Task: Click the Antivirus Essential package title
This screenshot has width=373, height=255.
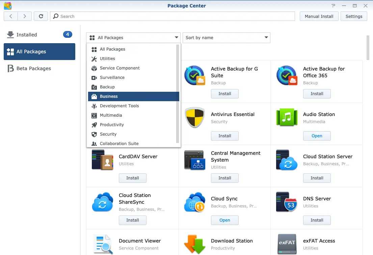Action: [233, 114]
